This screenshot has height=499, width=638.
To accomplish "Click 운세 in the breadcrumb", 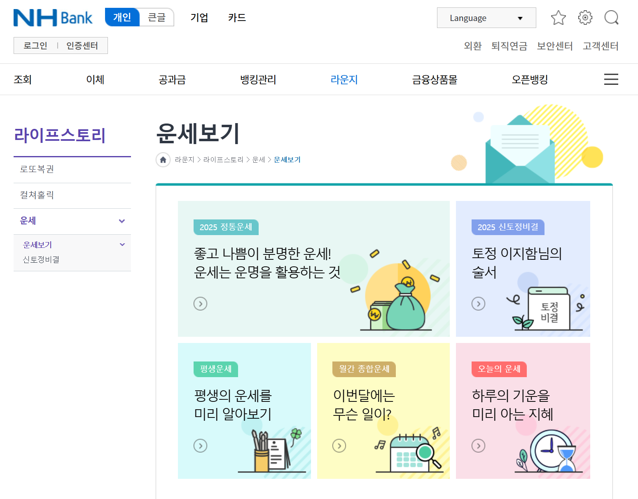I will [x=259, y=160].
